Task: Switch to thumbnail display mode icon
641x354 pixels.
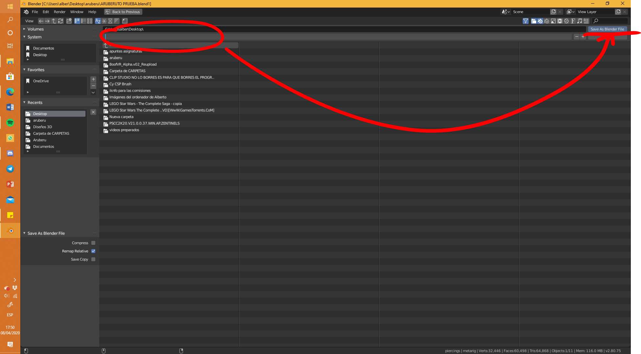Action: pyautogui.click(x=90, y=21)
